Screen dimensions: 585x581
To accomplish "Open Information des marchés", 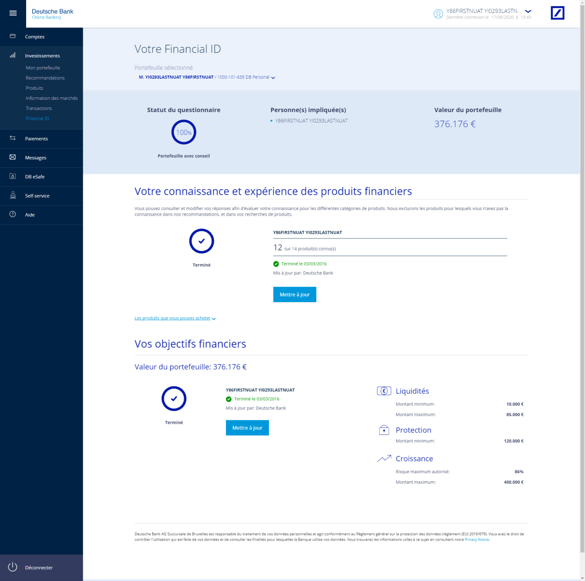I will click(x=51, y=98).
